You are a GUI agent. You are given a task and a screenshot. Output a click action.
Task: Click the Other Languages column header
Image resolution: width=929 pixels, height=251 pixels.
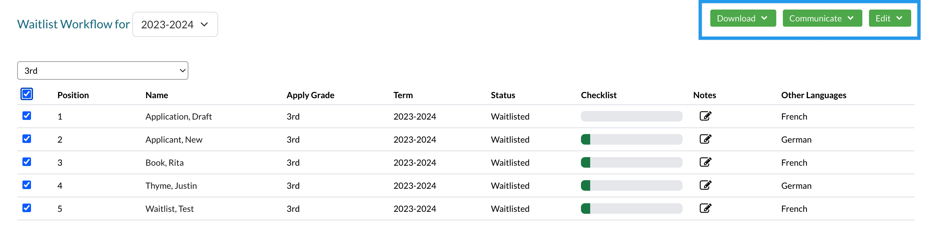(x=813, y=95)
